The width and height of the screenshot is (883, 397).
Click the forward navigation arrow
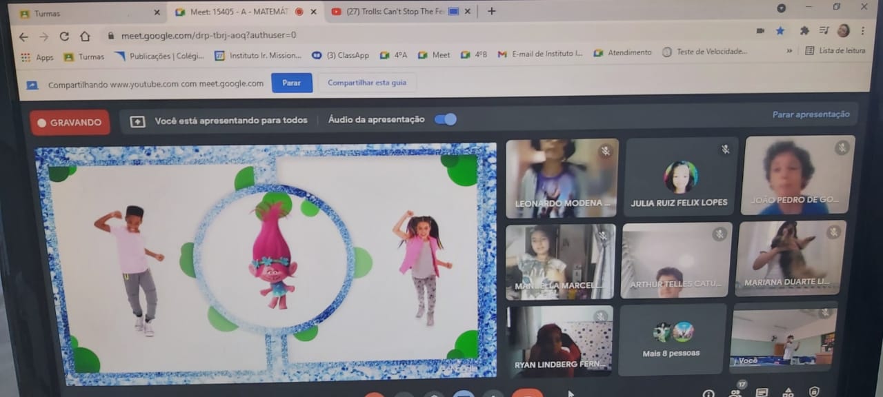click(x=43, y=37)
